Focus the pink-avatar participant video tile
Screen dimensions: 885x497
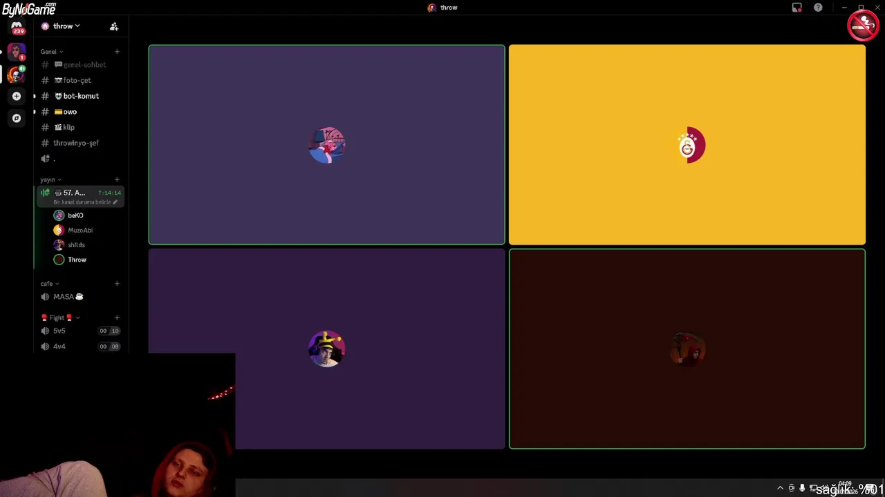326,145
